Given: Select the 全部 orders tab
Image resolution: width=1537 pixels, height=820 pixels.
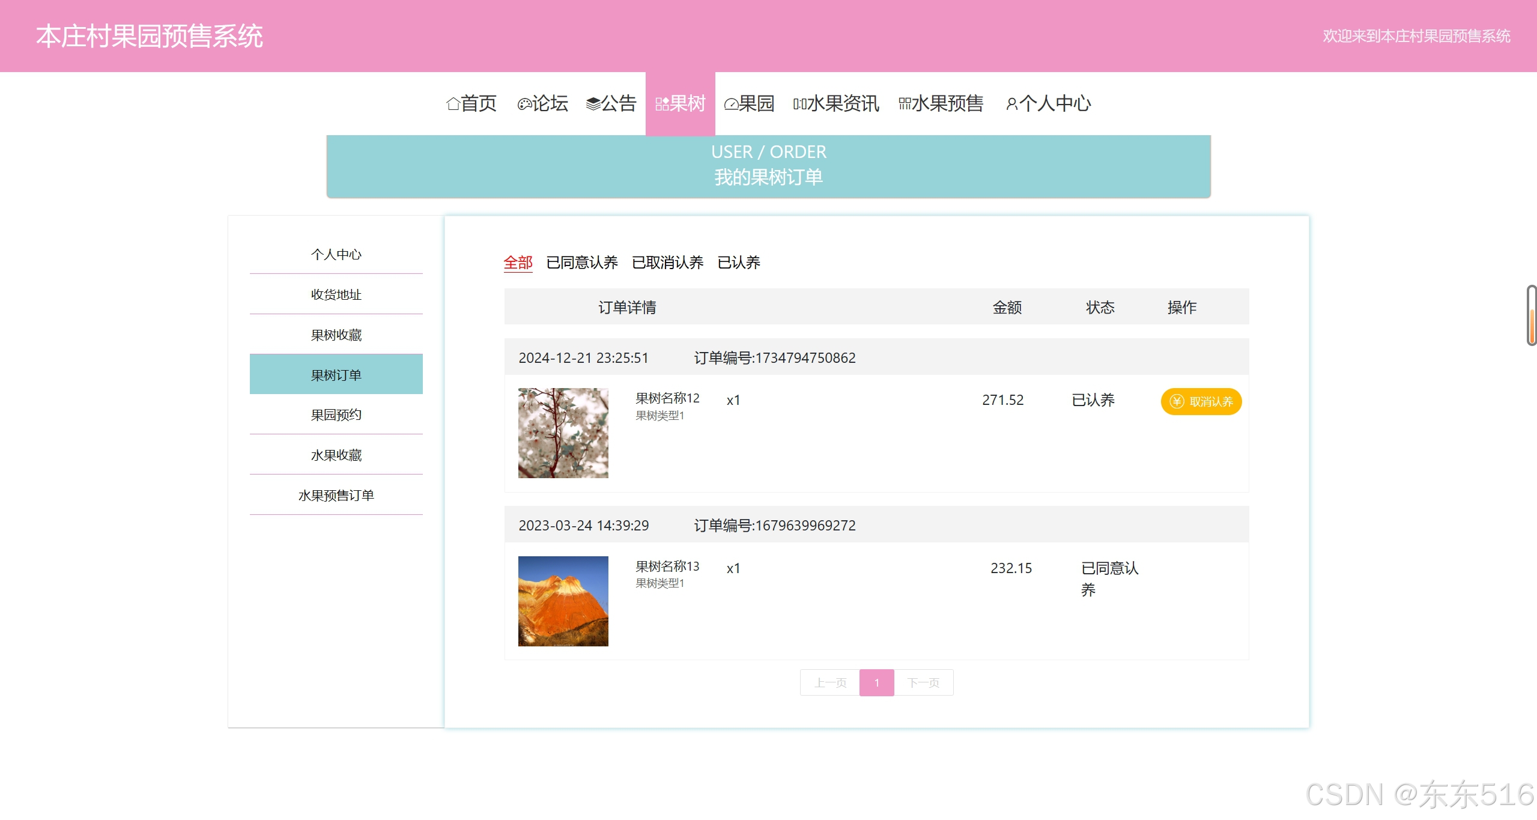Looking at the screenshot, I should click(518, 263).
